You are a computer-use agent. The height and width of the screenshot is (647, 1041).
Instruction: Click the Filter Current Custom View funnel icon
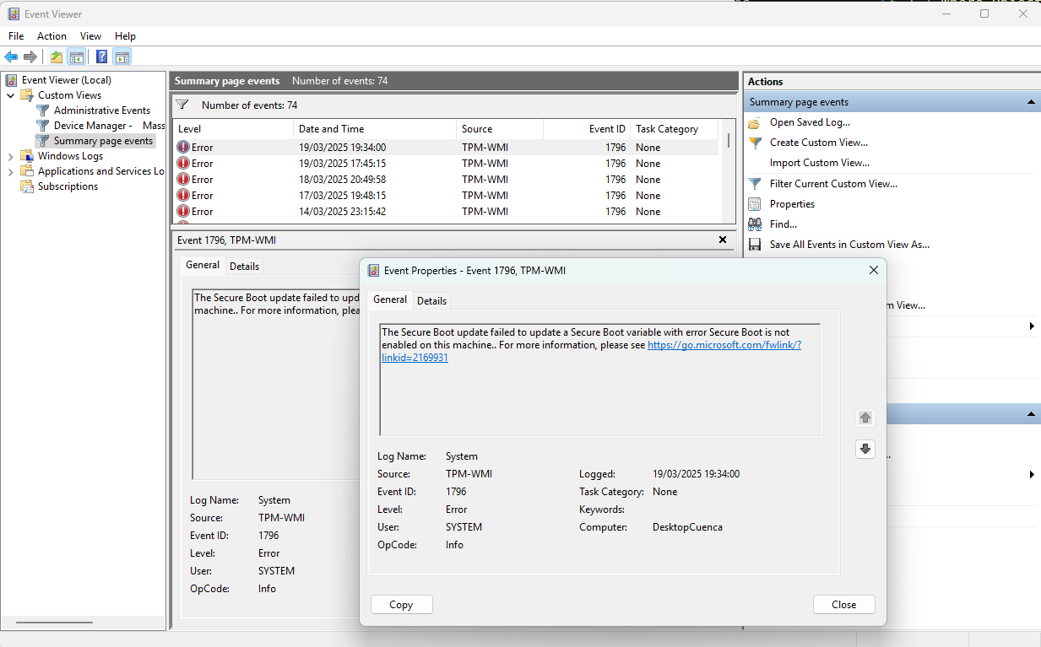[x=754, y=183]
